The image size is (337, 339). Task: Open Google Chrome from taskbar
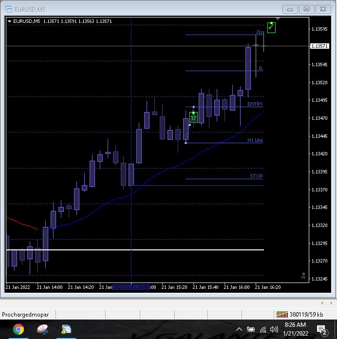point(19,329)
